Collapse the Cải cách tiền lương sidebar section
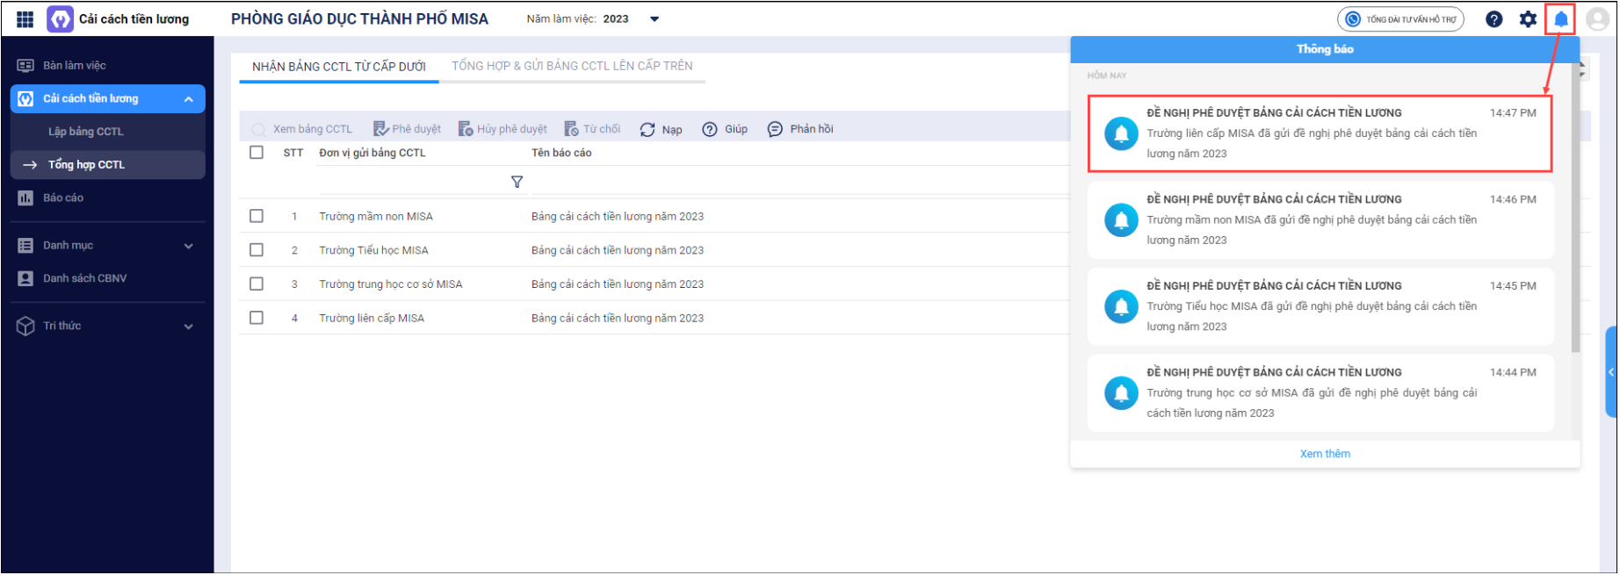The width and height of the screenshot is (1620, 575). click(x=189, y=99)
